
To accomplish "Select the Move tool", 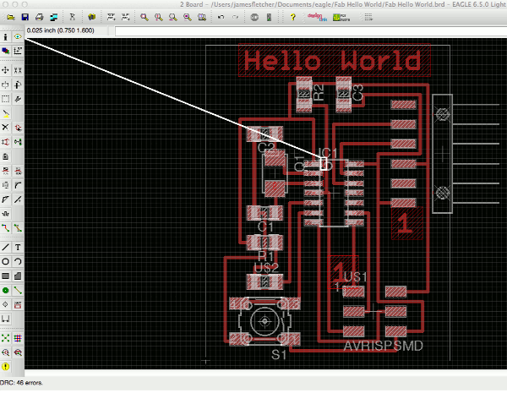I will (5, 70).
